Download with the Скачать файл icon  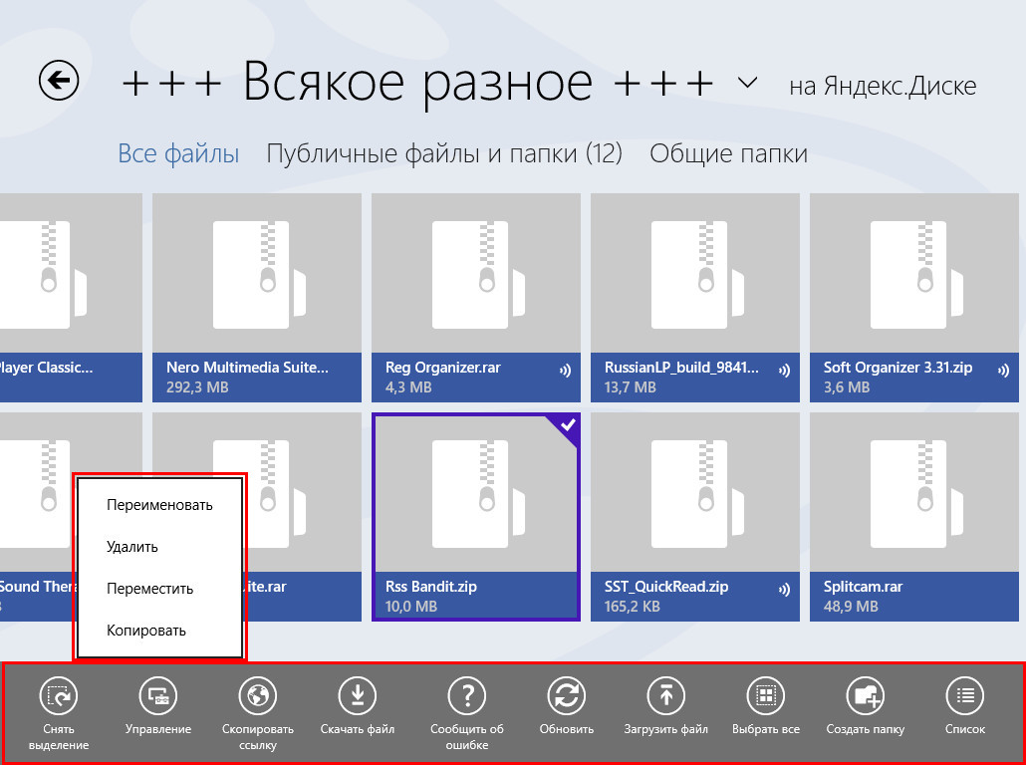pos(358,695)
